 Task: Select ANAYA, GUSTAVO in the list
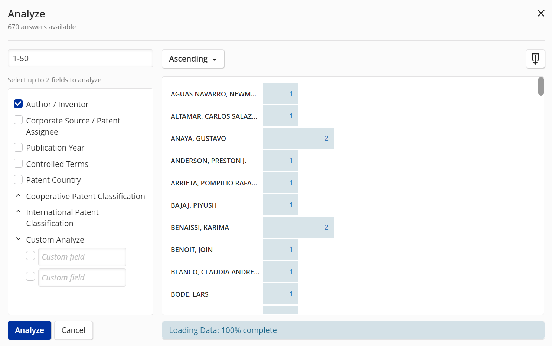tap(198, 138)
